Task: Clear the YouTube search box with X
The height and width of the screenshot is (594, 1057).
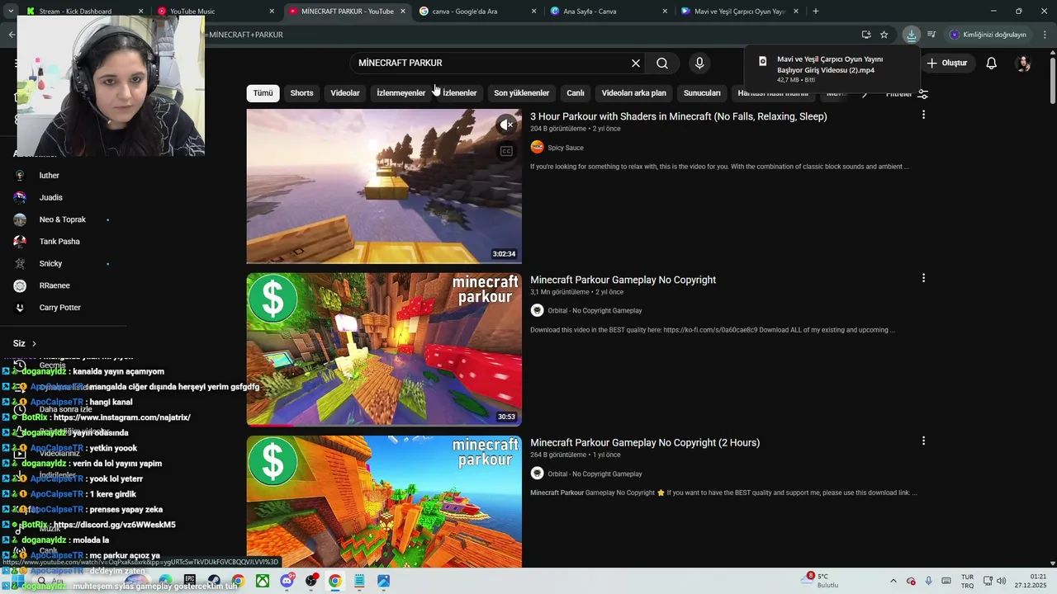Action: (x=636, y=63)
